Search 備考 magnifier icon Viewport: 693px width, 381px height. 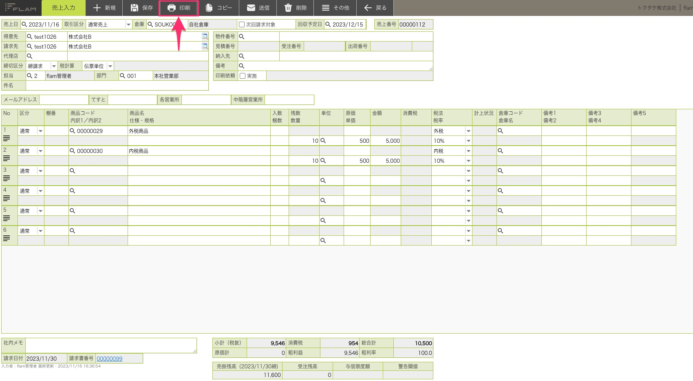click(x=241, y=66)
